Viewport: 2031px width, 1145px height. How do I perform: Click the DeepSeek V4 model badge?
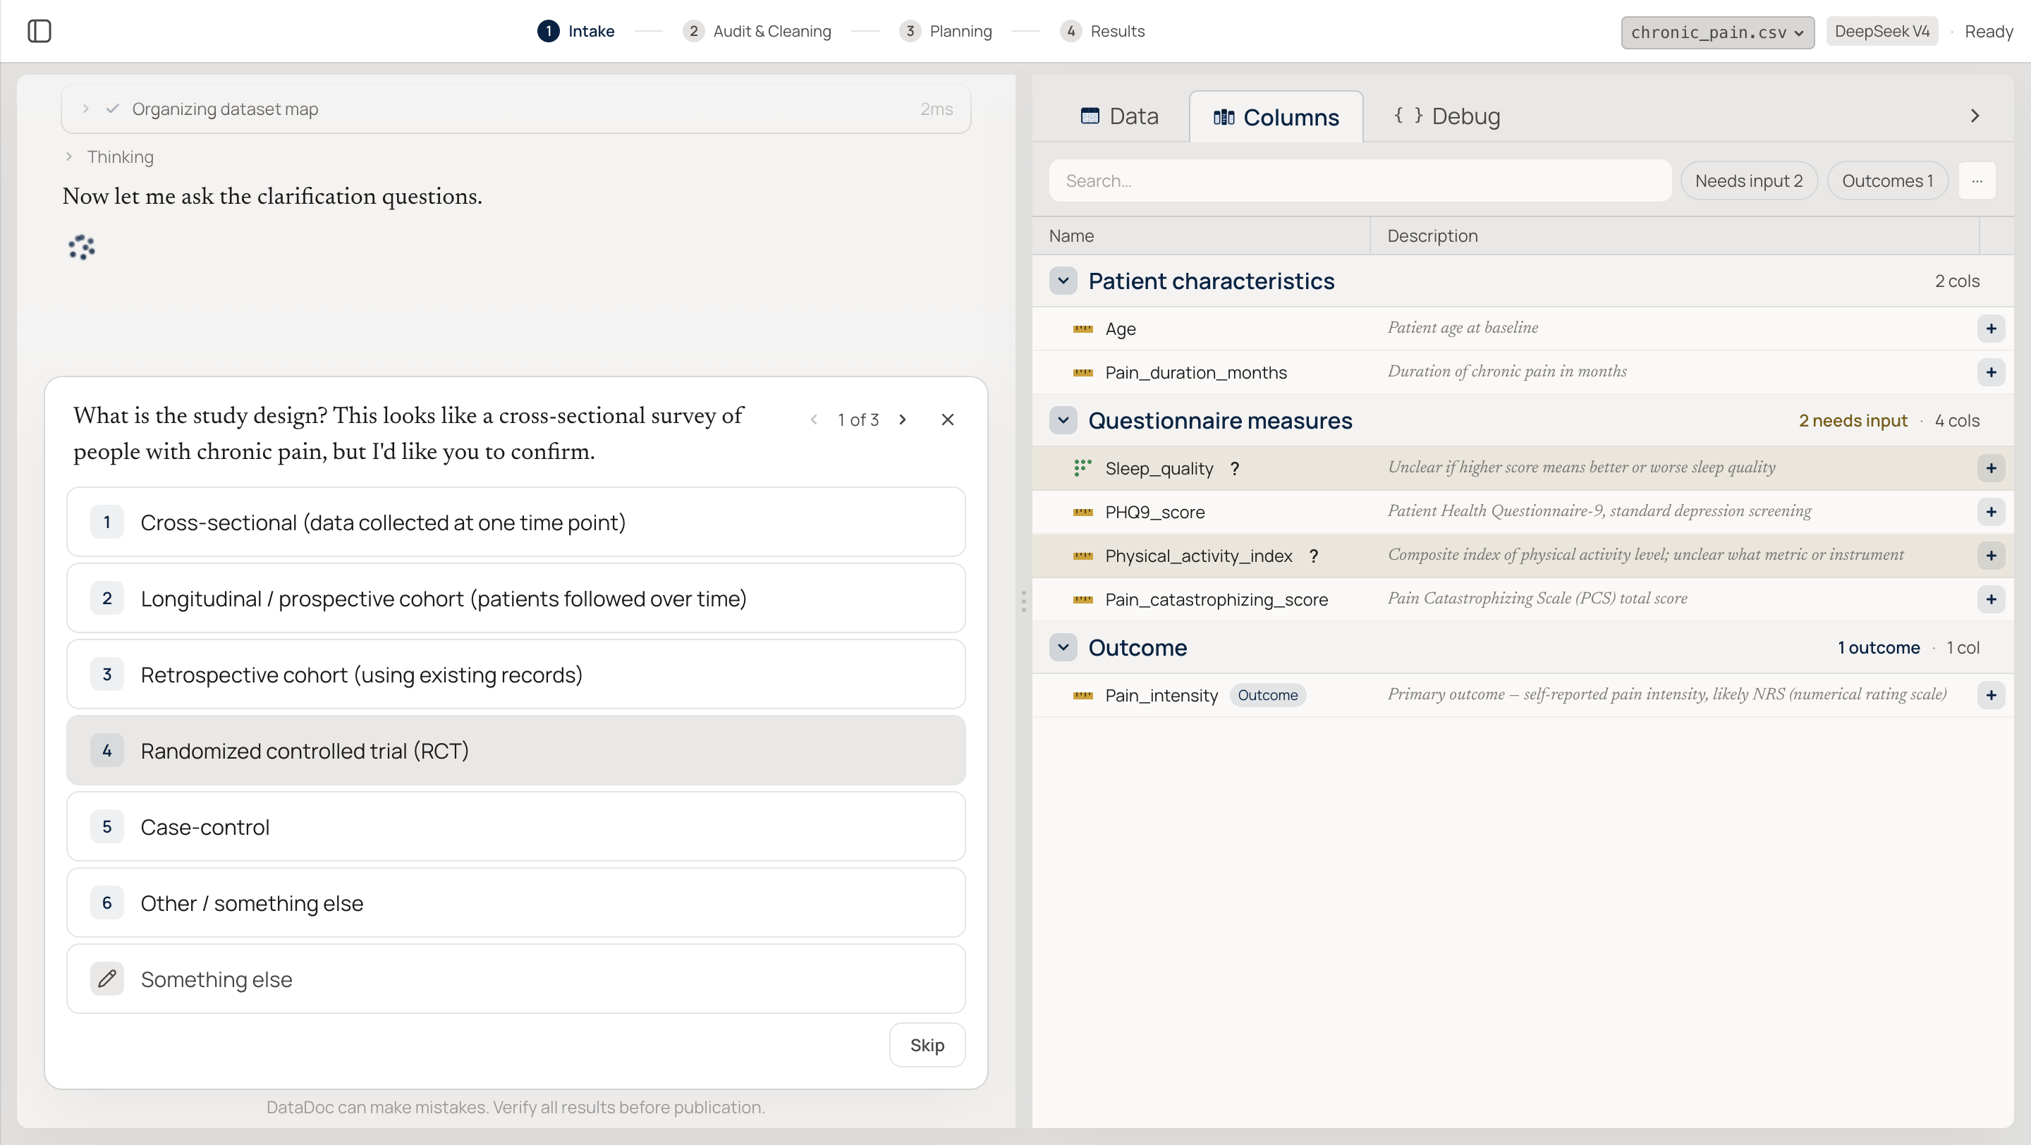coord(1882,31)
